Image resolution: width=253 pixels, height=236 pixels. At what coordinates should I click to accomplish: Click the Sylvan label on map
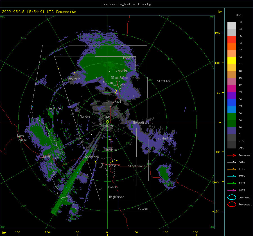108,83
